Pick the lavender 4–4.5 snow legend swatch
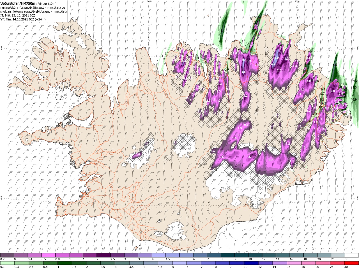 [x=158, y=255]
